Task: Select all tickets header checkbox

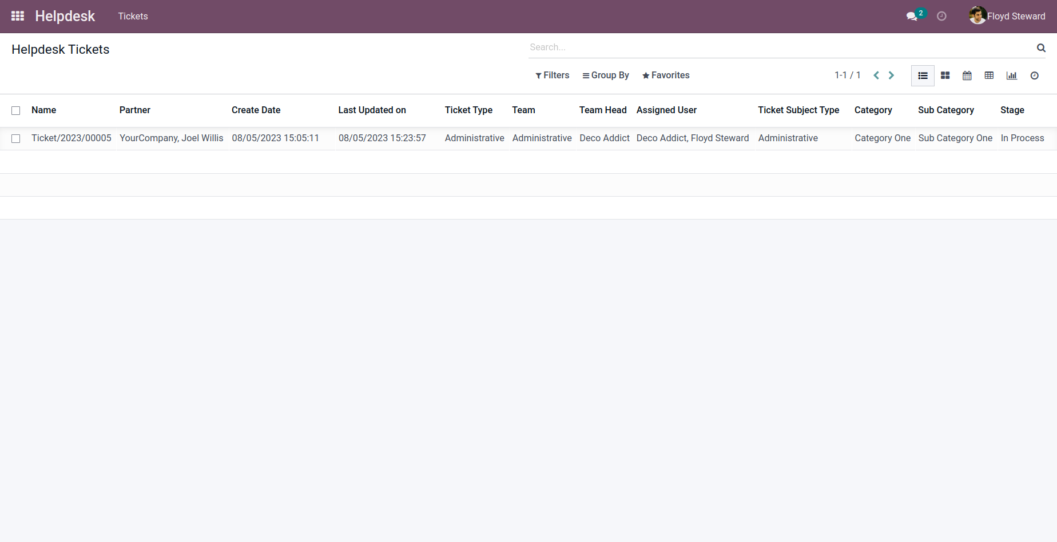Action: [16, 110]
